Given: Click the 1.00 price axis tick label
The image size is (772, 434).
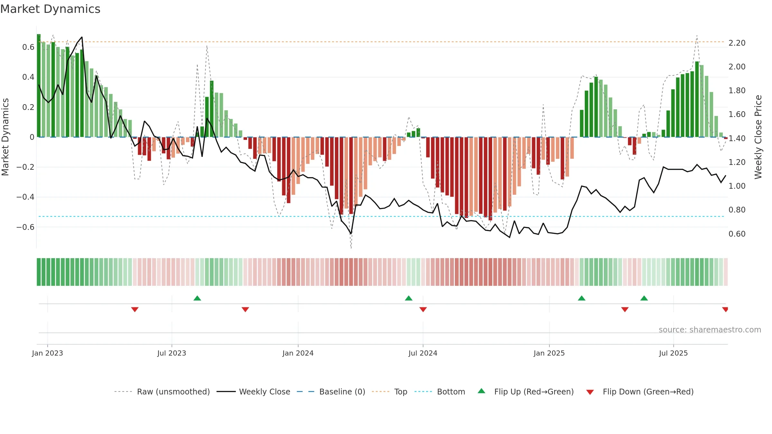Looking at the screenshot, I should (x=737, y=186).
